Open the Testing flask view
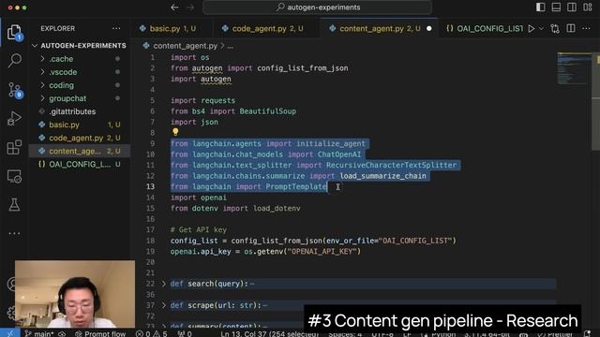Viewport: 600px width, 337px height. tap(15, 205)
